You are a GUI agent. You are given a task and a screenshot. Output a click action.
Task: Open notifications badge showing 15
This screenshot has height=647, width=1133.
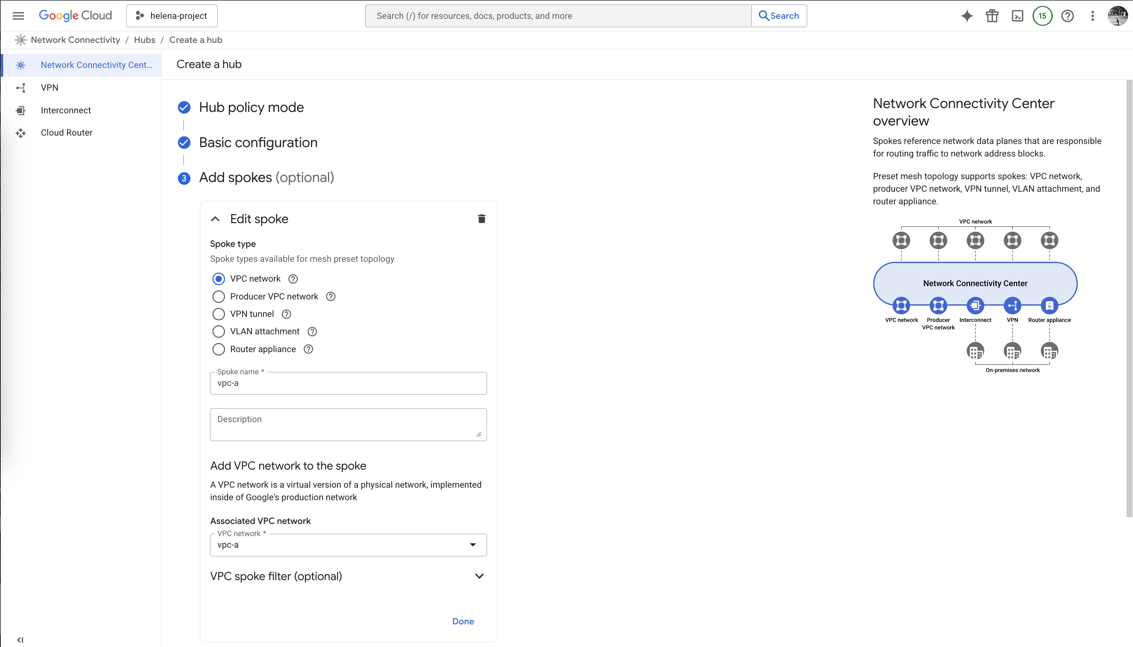click(x=1042, y=16)
